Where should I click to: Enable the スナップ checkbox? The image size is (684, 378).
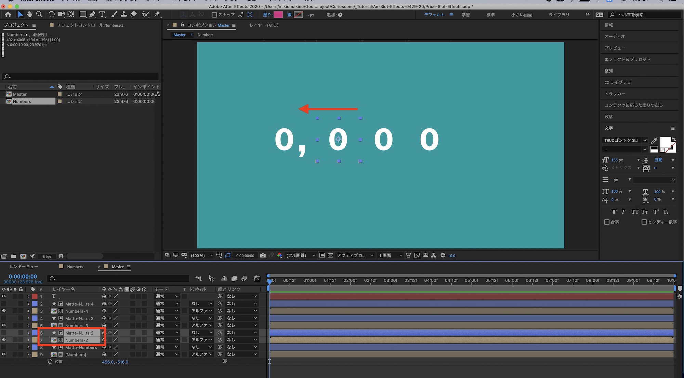(x=214, y=15)
